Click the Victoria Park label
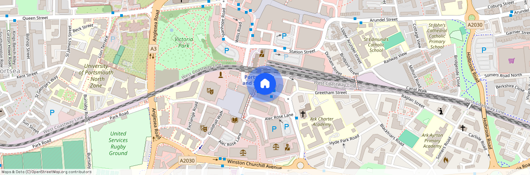Screen dimensions: 530x175 point(184,42)
